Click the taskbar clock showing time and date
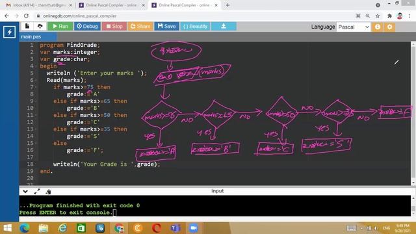 click(x=402, y=228)
